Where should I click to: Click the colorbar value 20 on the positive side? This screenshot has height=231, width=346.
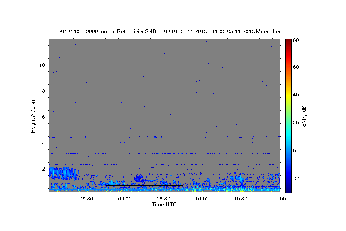coord(296,123)
